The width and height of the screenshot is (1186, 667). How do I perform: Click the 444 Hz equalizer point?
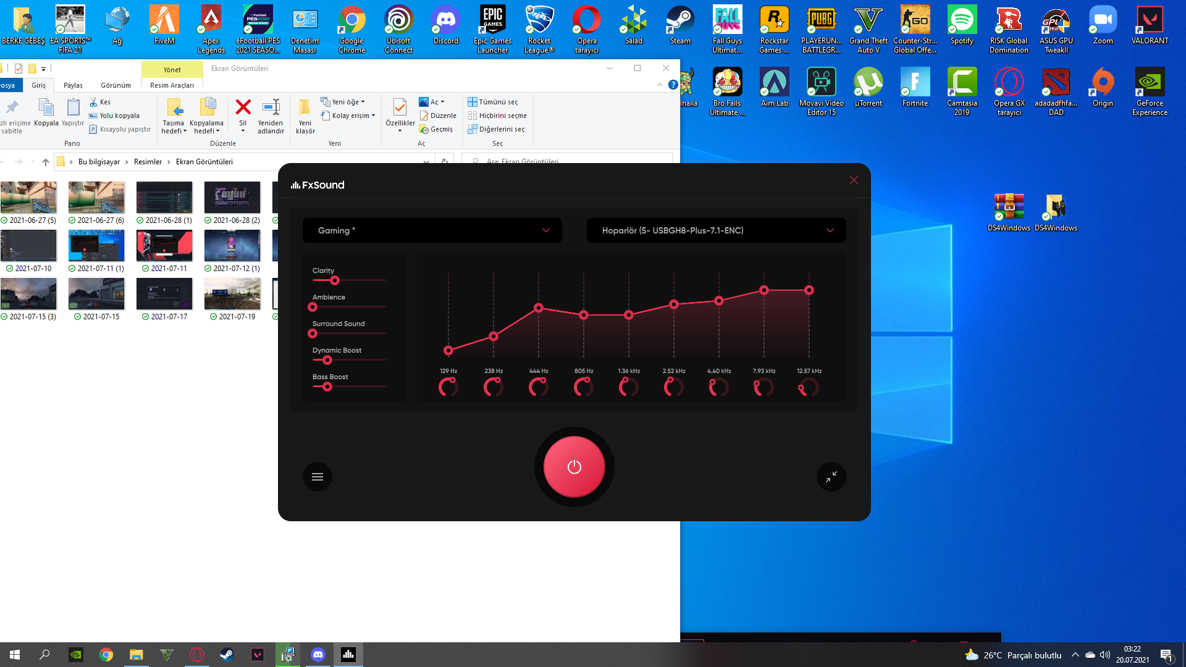coord(539,308)
